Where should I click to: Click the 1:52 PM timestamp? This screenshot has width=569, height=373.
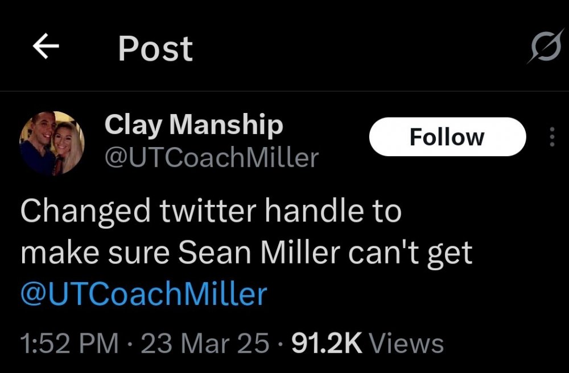(69, 343)
